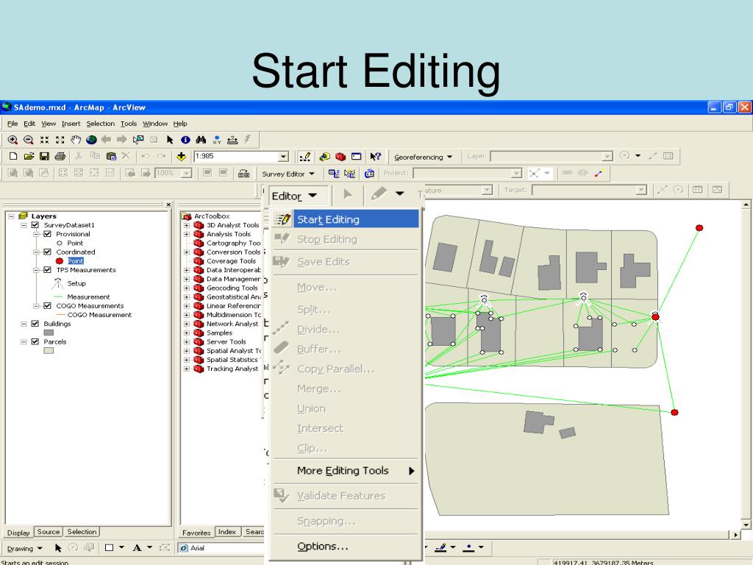753x565 pixels.
Task: Select the Zoom In magnifier tool
Action: pyautogui.click(x=13, y=140)
